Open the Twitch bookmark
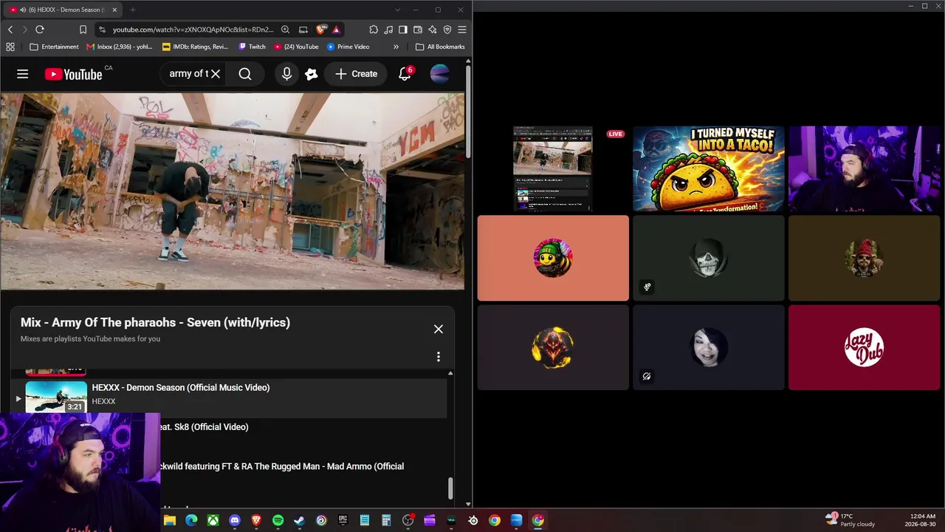The width and height of the screenshot is (945, 532). click(x=252, y=47)
